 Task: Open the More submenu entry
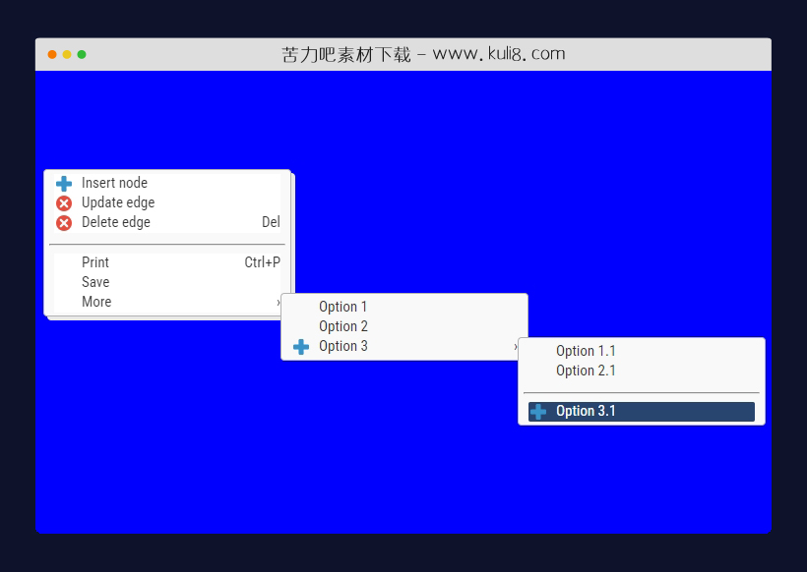click(96, 302)
